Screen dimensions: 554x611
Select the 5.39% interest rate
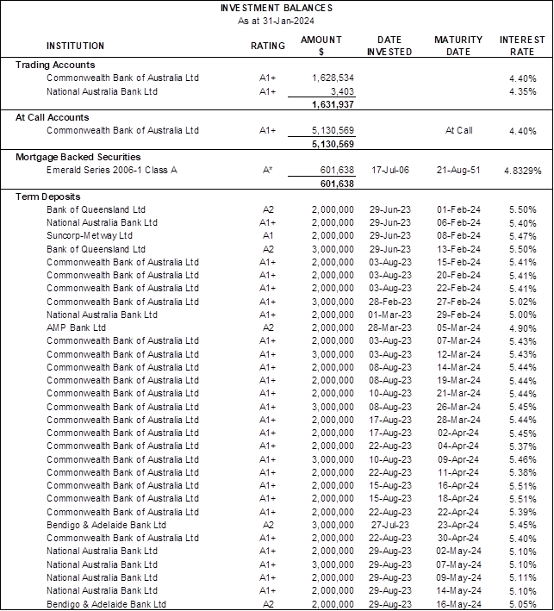click(x=522, y=512)
